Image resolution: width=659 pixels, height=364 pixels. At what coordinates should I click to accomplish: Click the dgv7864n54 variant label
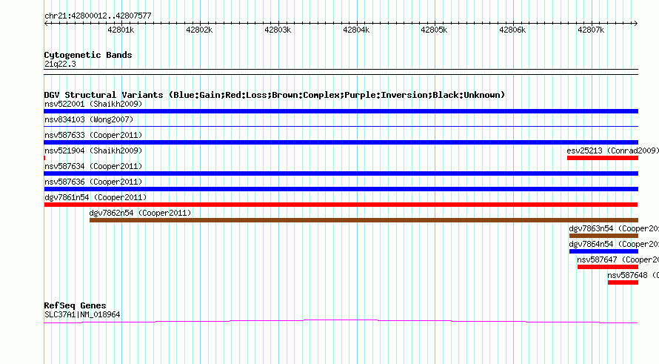click(614, 244)
